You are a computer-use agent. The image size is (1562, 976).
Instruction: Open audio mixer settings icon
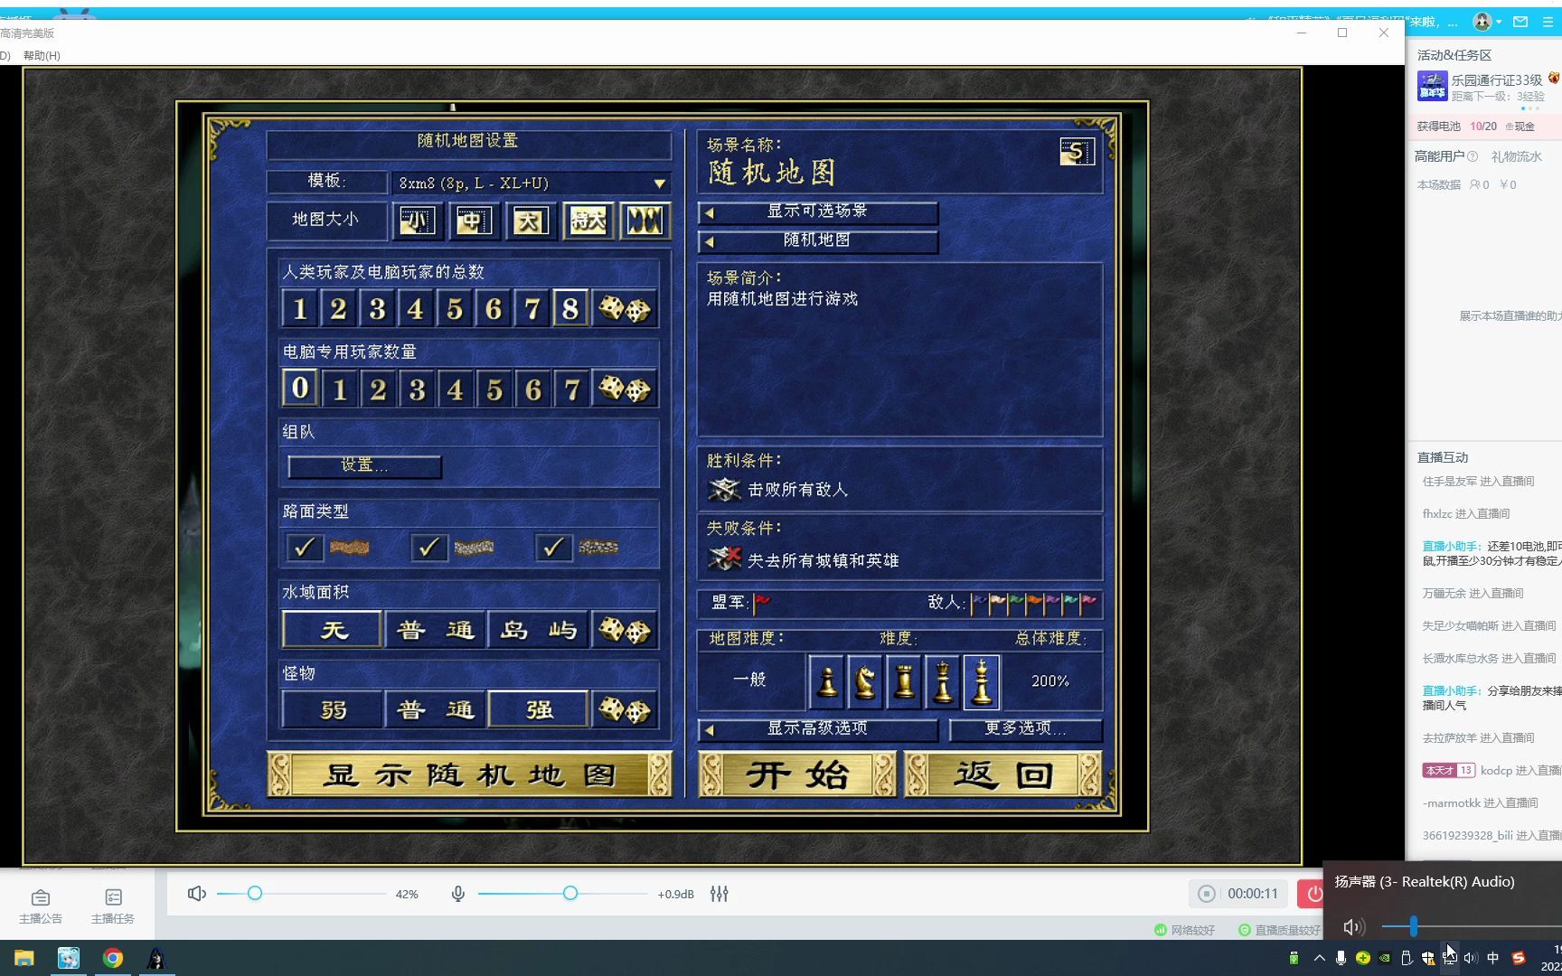[x=720, y=894]
